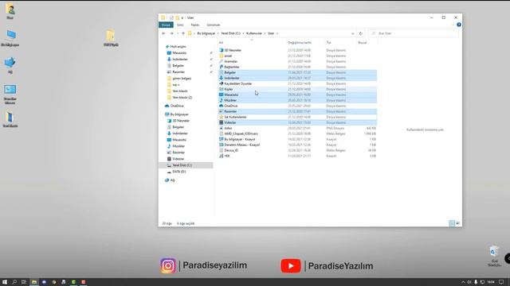Open the Dosya ribbon tab
The image size is (510, 286).
click(x=166, y=25)
